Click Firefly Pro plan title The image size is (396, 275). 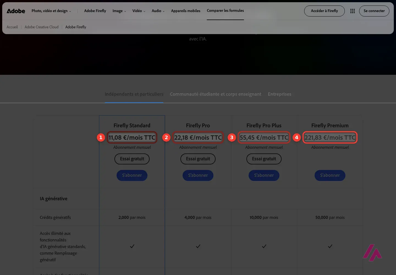pos(198,125)
